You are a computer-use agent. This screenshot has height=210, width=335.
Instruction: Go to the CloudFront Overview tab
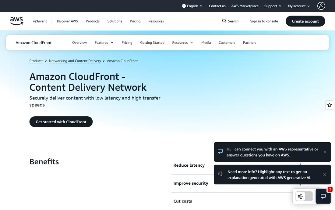coord(79,43)
